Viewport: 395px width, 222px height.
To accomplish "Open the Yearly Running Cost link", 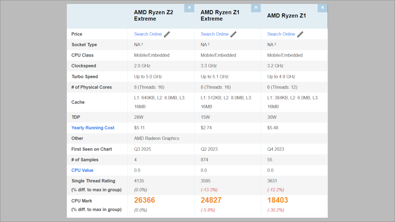I will (x=93, y=128).
